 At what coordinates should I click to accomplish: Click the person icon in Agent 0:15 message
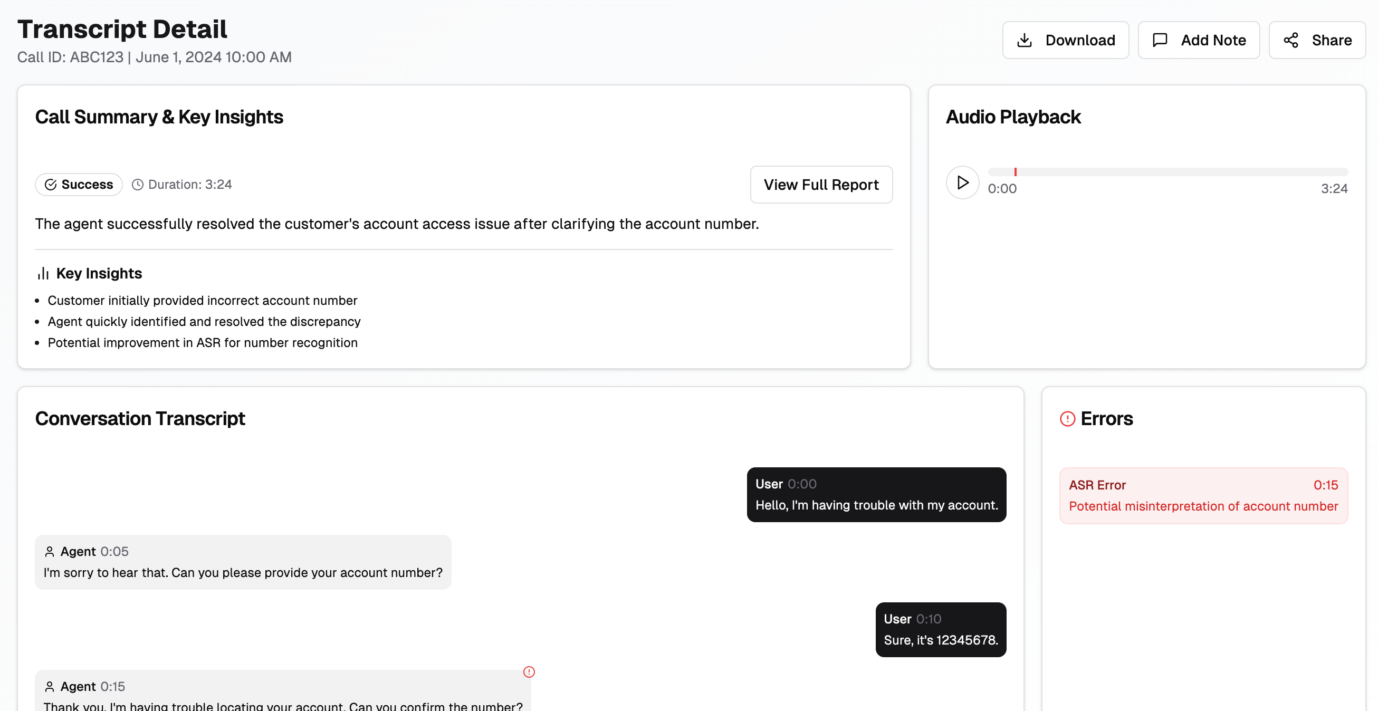50,686
